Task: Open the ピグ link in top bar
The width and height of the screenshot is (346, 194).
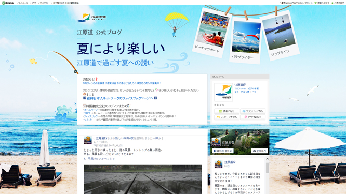Action: coord(34,3)
